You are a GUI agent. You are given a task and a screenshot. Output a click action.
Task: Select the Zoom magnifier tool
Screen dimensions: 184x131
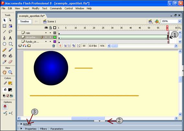(x=10, y=72)
